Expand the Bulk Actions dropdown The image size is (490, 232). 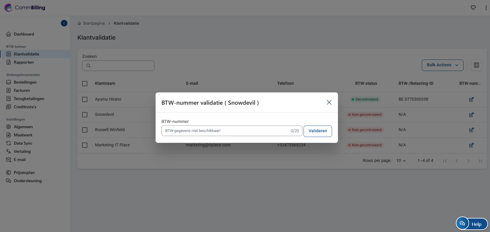442,65
